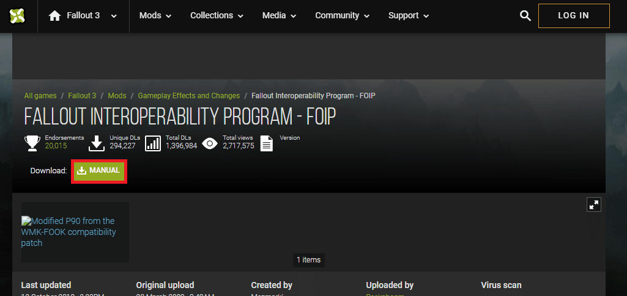Click the Total views eye icon
The width and height of the screenshot is (627, 296).
210,143
